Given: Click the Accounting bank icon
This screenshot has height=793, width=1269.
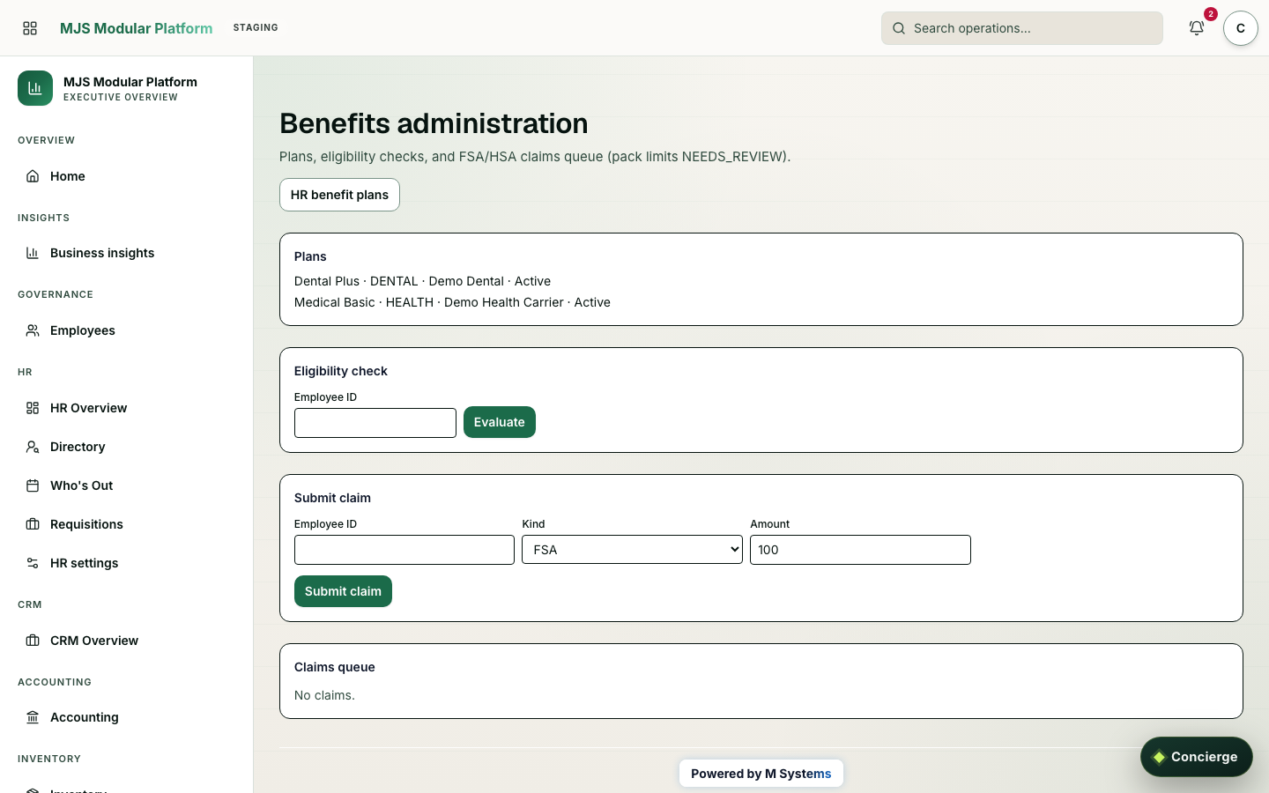Looking at the screenshot, I should coord(33,717).
